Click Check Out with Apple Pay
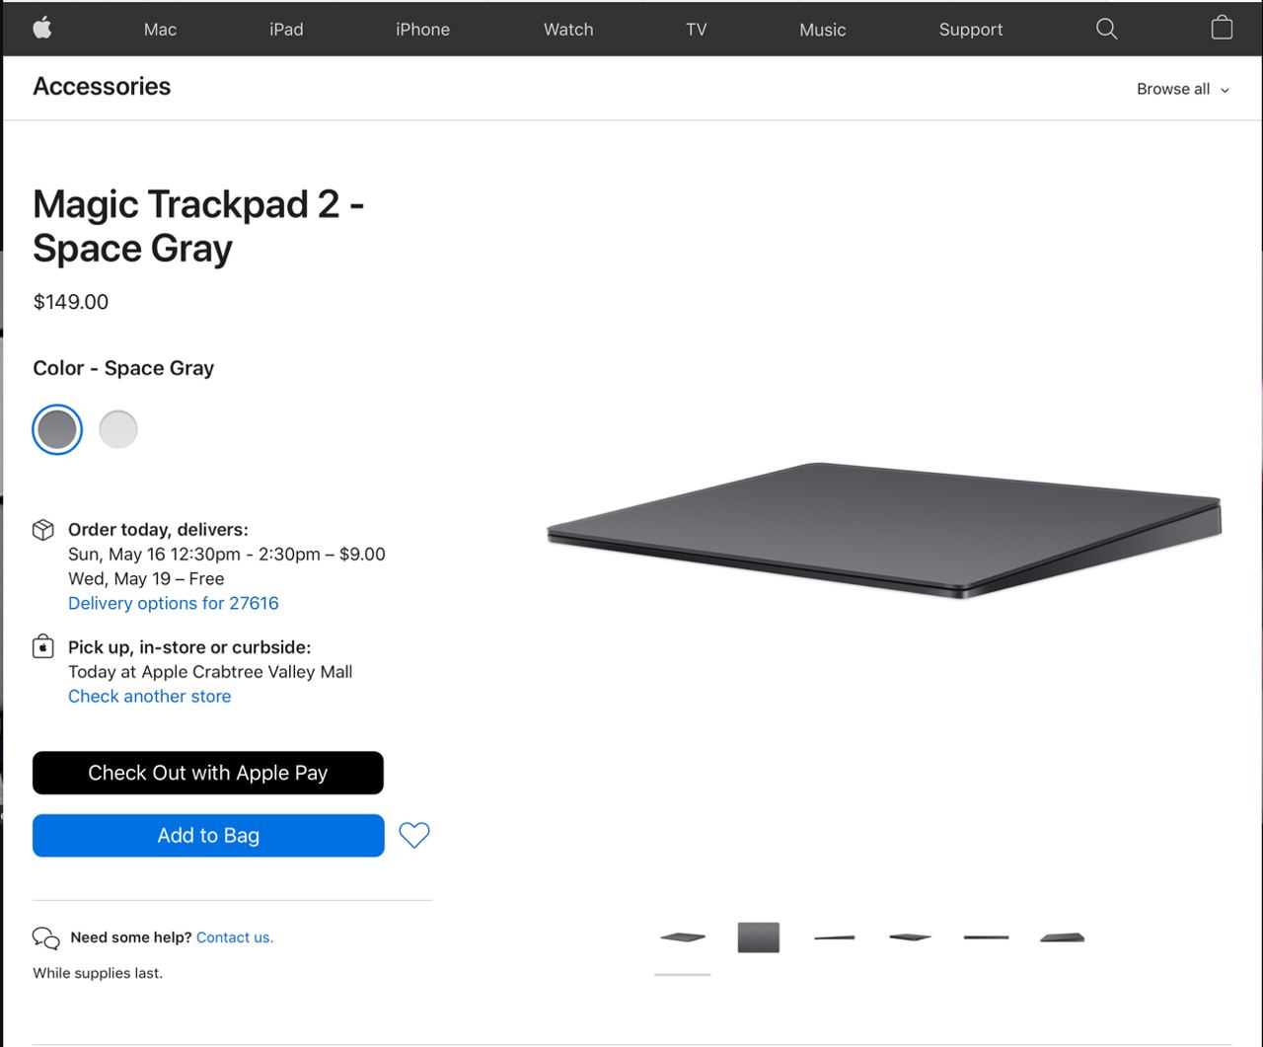Screen dimensions: 1263x1047 point(208,773)
